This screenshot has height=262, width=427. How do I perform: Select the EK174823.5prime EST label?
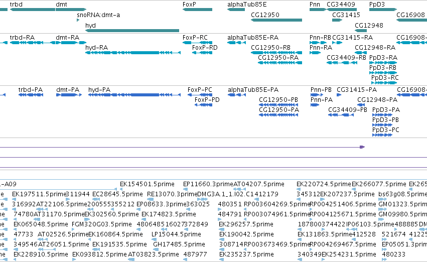point(169,214)
